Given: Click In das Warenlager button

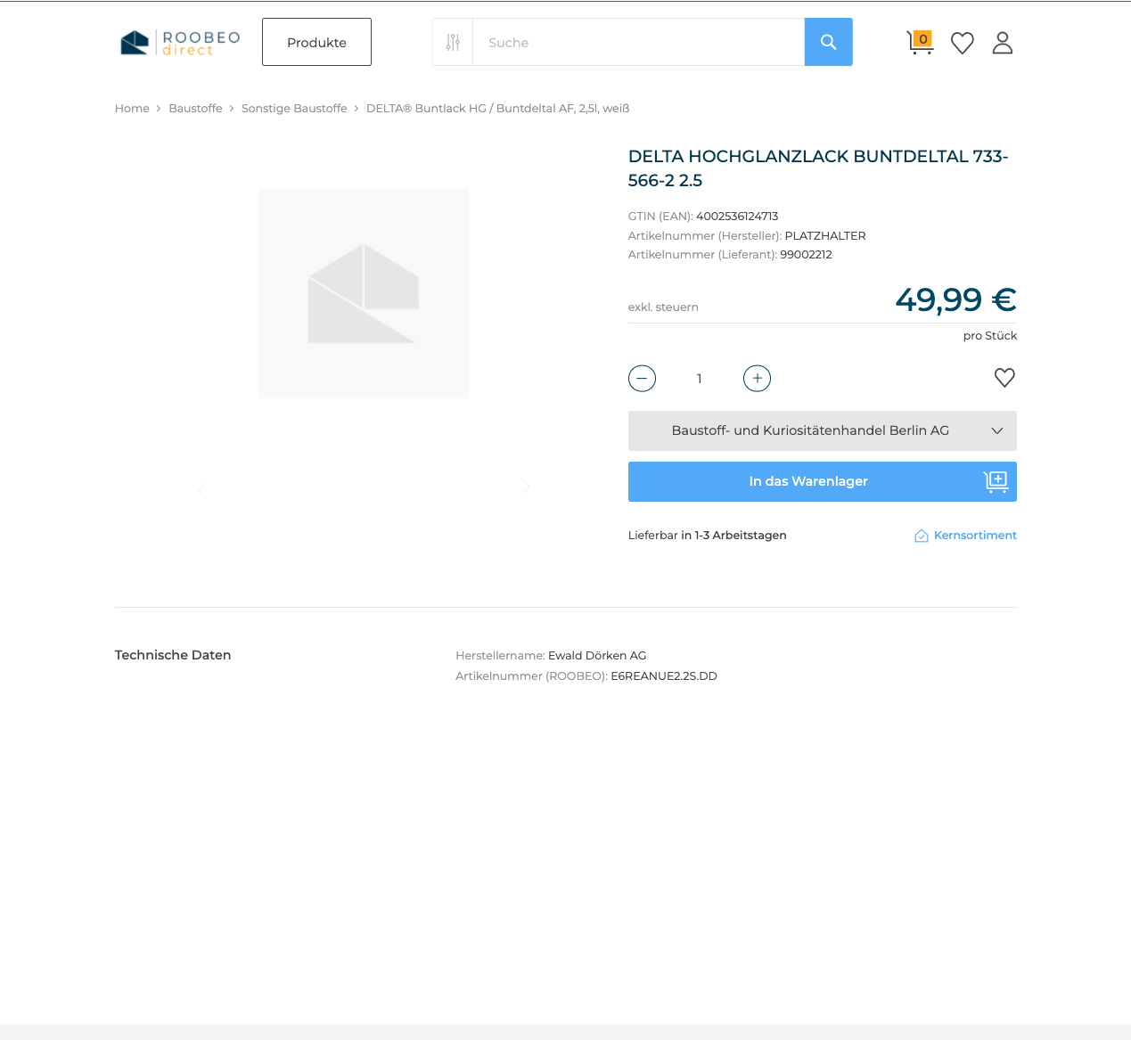Looking at the screenshot, I should click(823, 481).
